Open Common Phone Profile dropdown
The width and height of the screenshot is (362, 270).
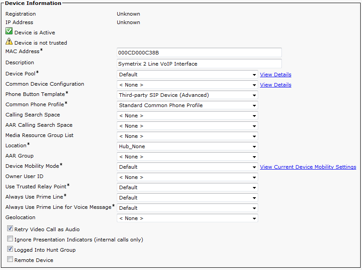click(187, 105)
